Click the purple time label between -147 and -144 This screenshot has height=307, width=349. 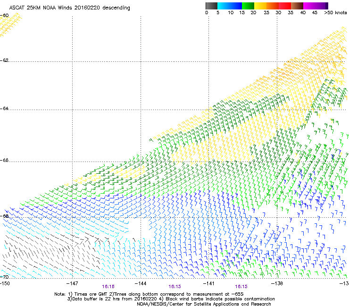tap(108, 287)
